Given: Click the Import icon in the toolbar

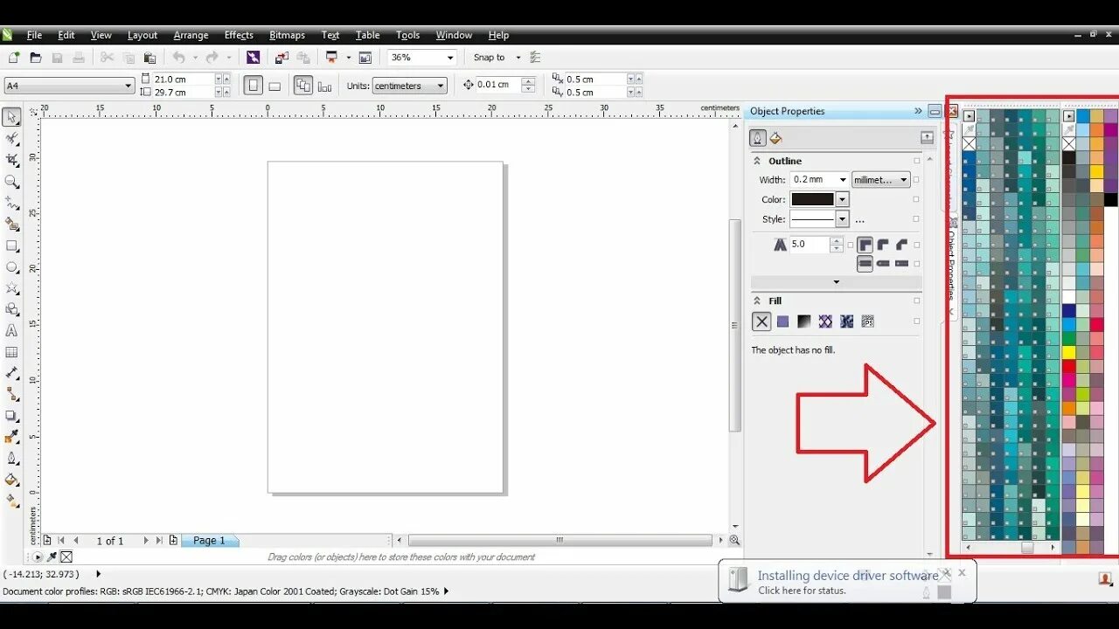Looking at the screenshot, I should (282, 58).
